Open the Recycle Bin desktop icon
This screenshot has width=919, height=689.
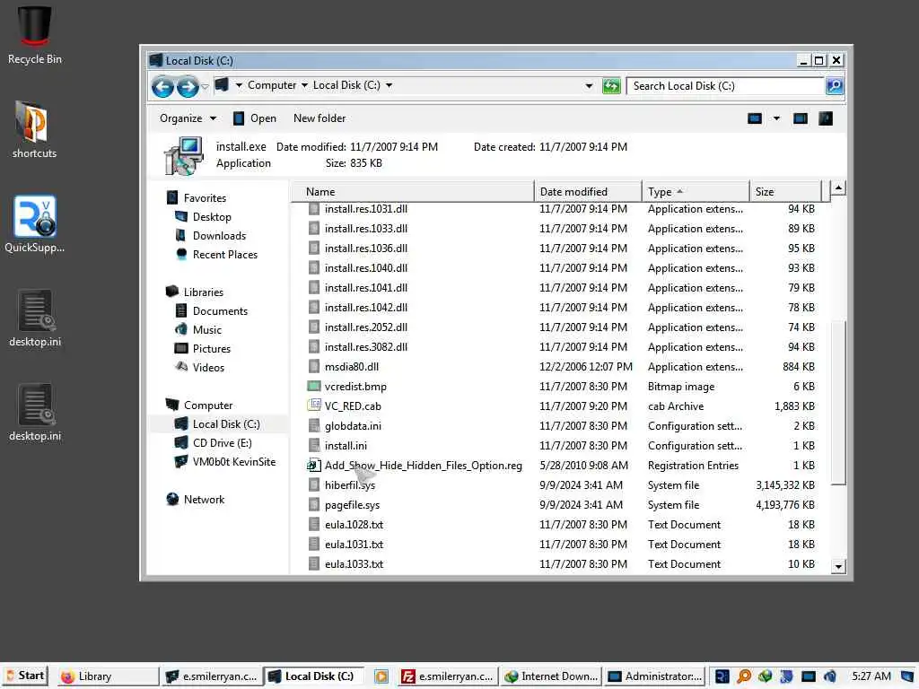(35, 35)
